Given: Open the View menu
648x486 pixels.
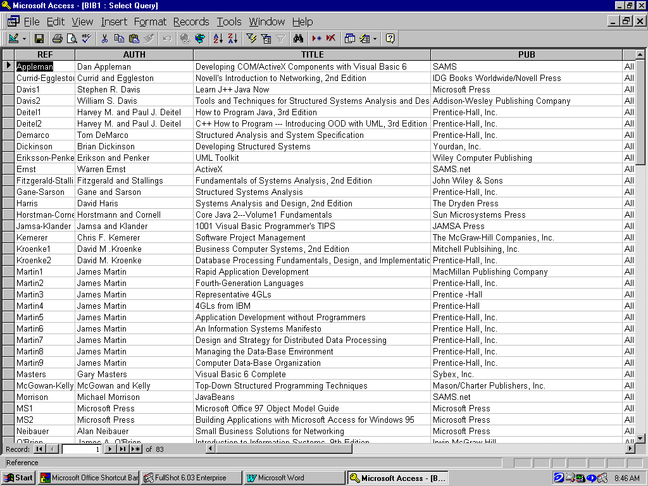Looking at the screenshot, I should [x=82, y=22].
